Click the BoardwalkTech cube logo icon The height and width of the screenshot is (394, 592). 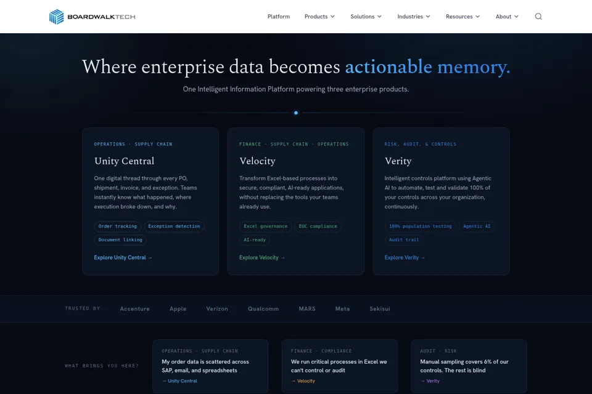click(x=57, y=17)
